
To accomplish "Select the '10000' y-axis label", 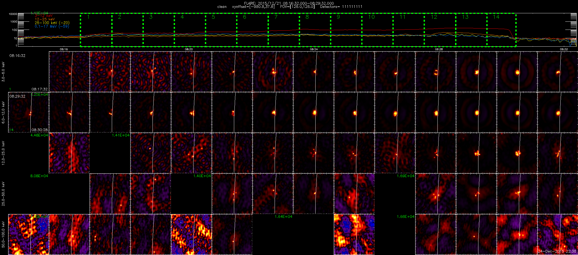I will pos(13,14).
